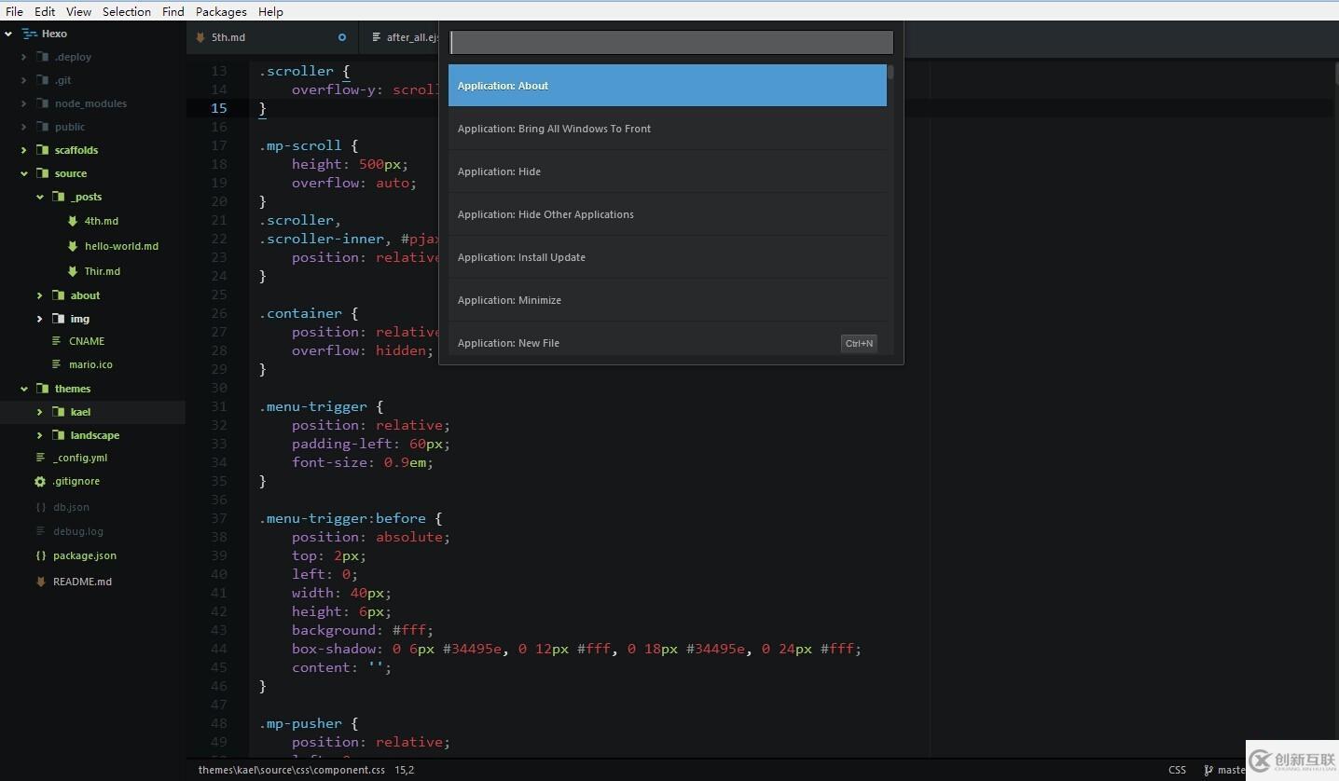Expand the scaffolds folder chevron
The image size is (1339, 781).
[x=24, y=150]
